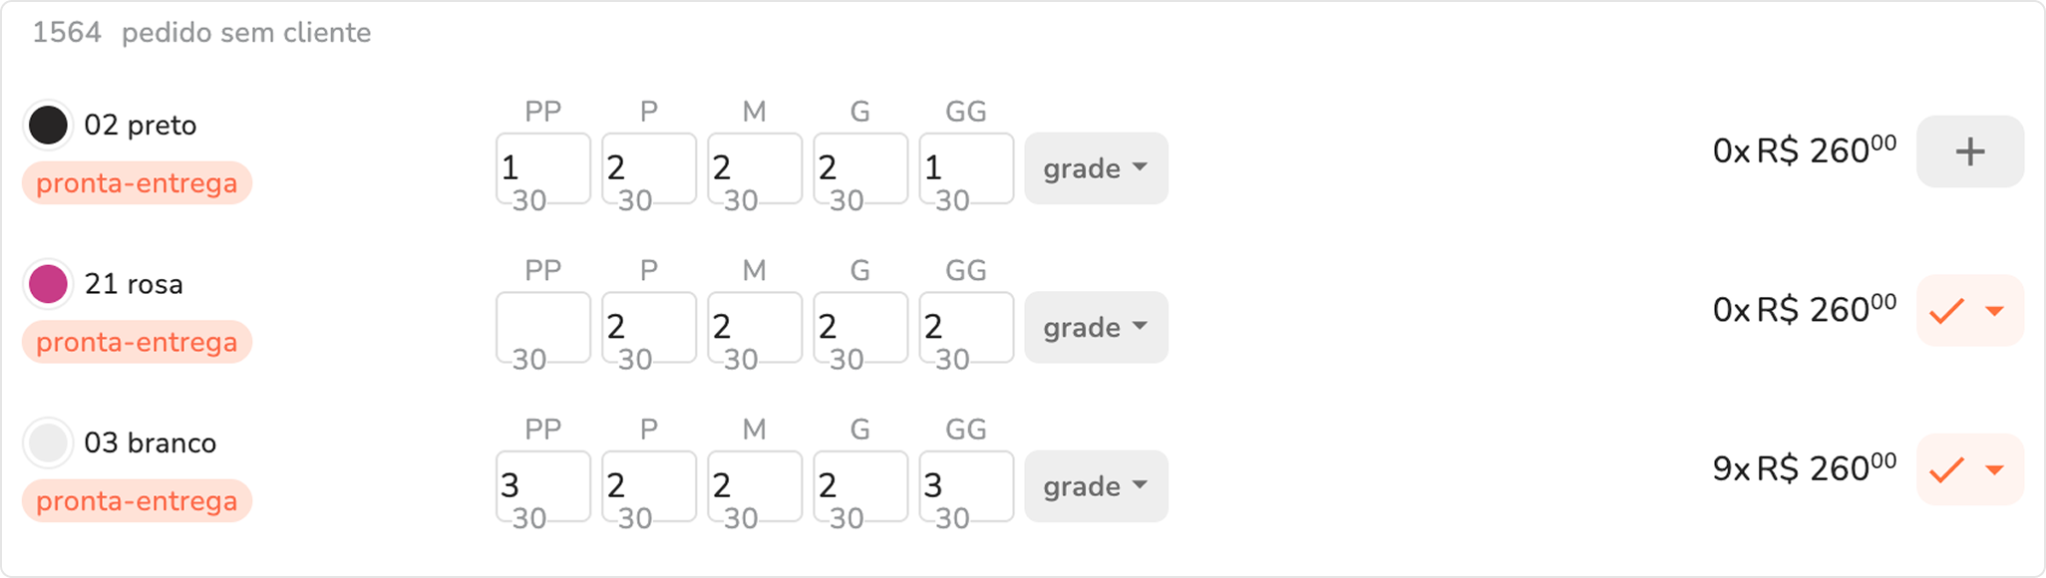The width and height of the screenshot is (2046, 578).
Task: Expand the grade dropdown for 21 rosa
Action: pyautogui.click(x=1095, y=327)
